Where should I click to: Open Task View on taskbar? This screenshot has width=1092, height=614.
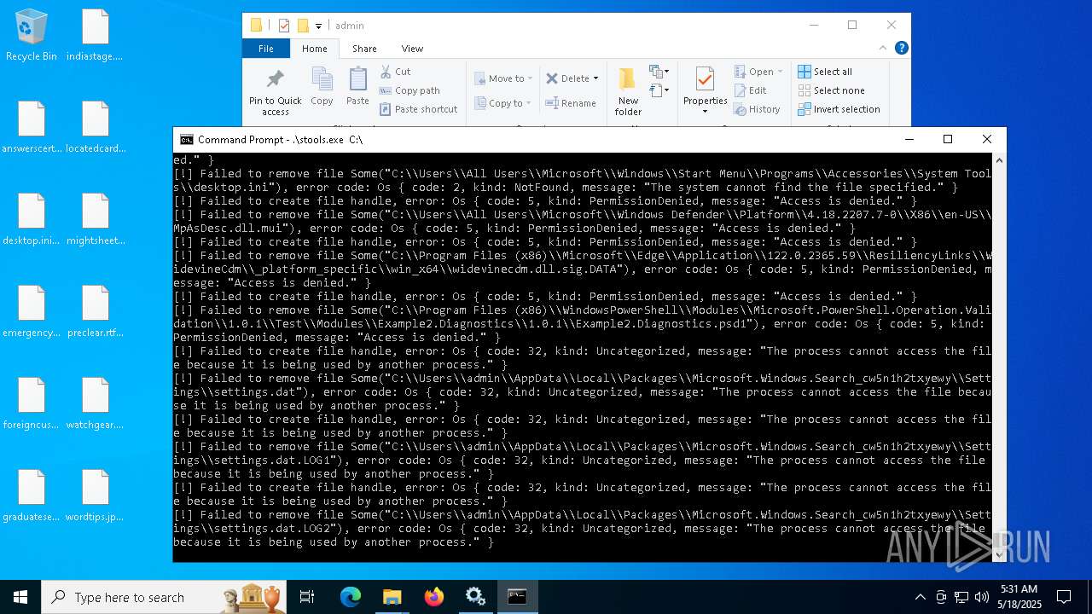(307, 597)
